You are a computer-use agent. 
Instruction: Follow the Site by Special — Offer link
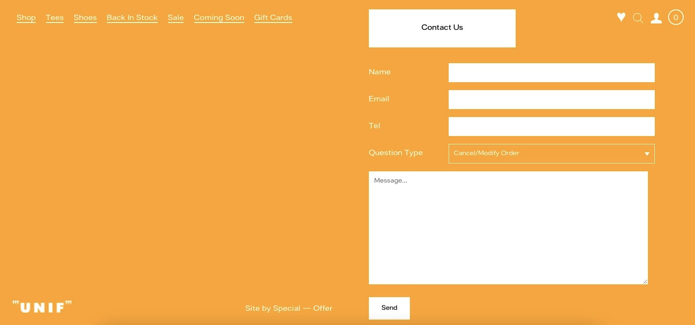(288, 308)
